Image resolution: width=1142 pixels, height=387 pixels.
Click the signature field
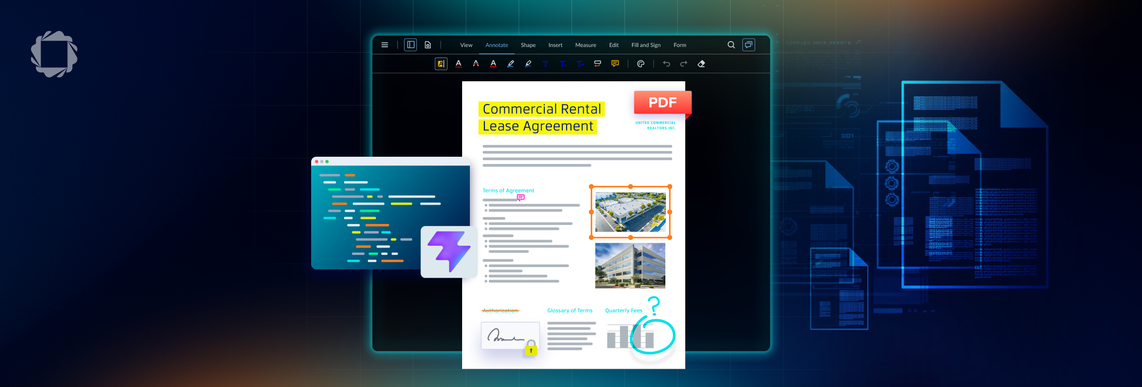(x=510, y=335)
